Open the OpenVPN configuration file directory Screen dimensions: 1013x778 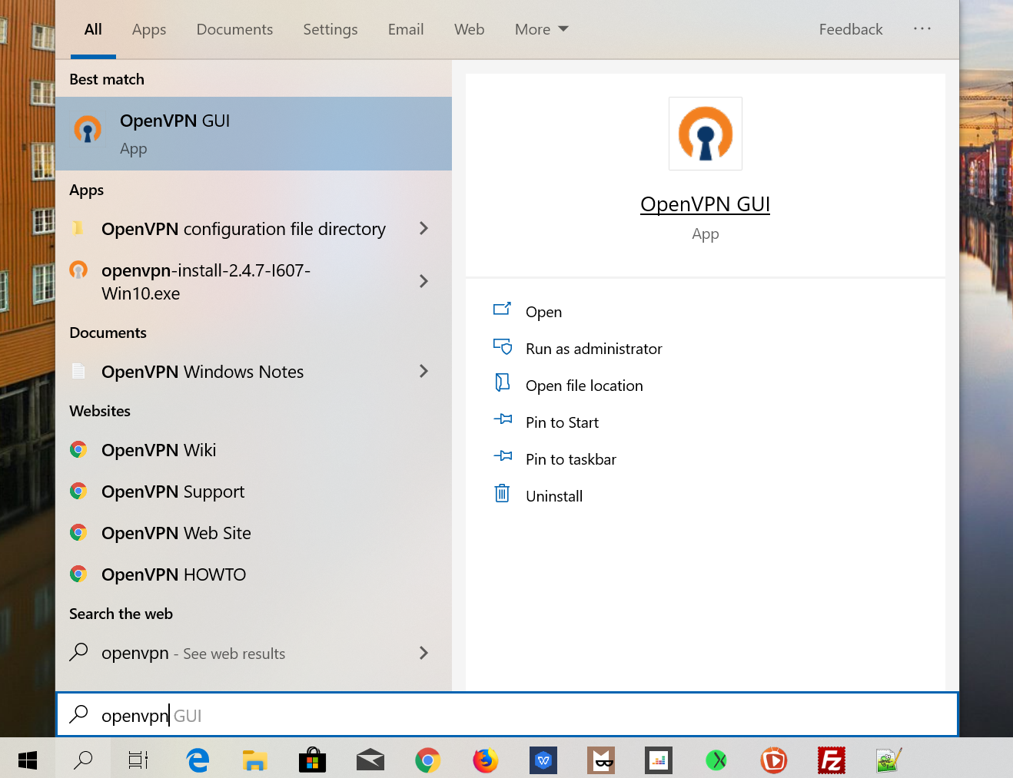[x=243, y=229]
